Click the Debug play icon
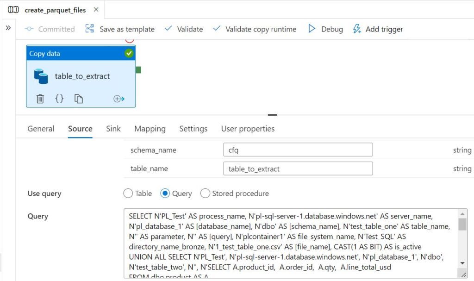The image size is (474, 281). point(312,29)
